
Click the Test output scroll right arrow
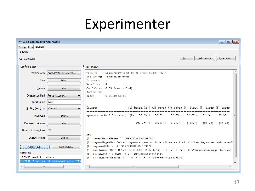tap(231, 167)
